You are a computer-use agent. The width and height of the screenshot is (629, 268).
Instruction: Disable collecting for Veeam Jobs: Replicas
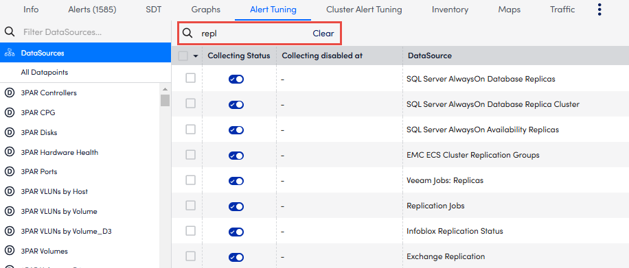click(236, 181)
